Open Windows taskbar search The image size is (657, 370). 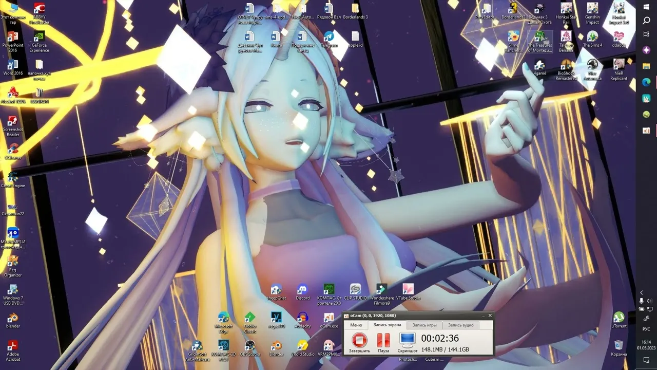pyautogui.click(x=646, y=21)
